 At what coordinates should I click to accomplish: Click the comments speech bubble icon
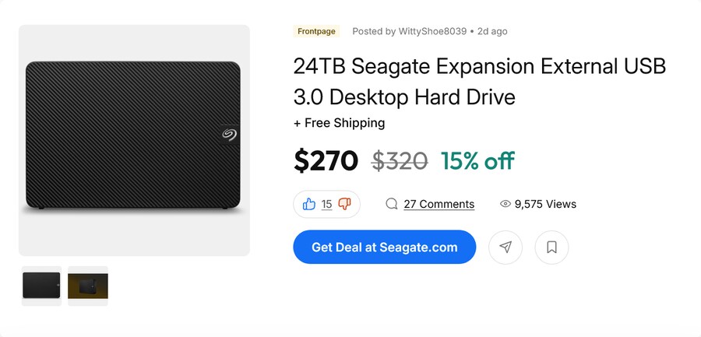tap(392, 204)
